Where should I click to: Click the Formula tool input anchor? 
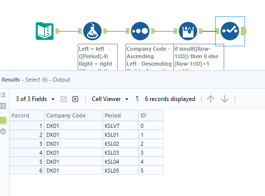pos(80,31)
